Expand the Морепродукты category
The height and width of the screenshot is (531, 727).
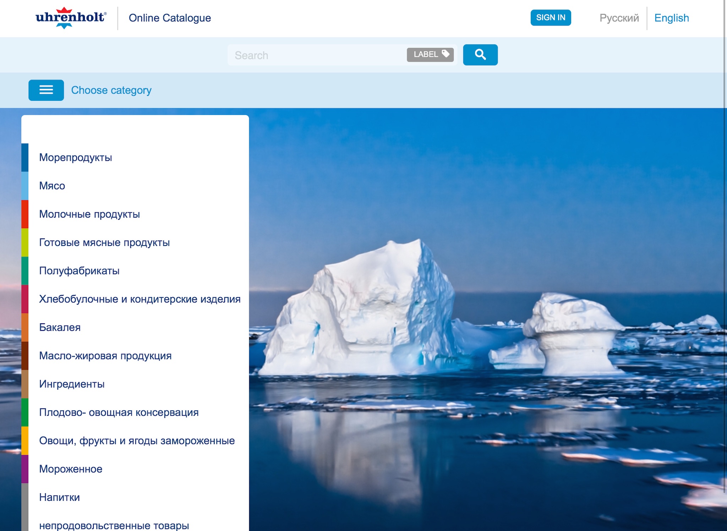coord(75,158)
